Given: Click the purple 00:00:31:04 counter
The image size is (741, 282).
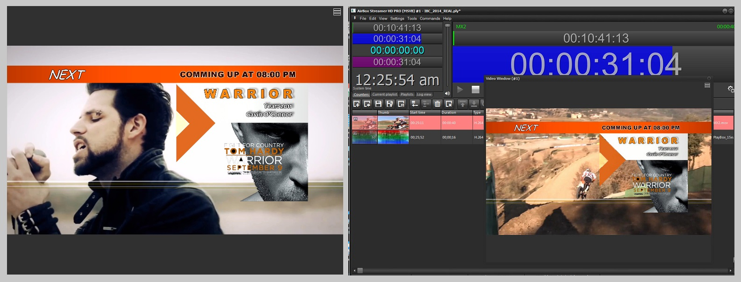Looking at the screenshot, I should [x=397, y=62].
